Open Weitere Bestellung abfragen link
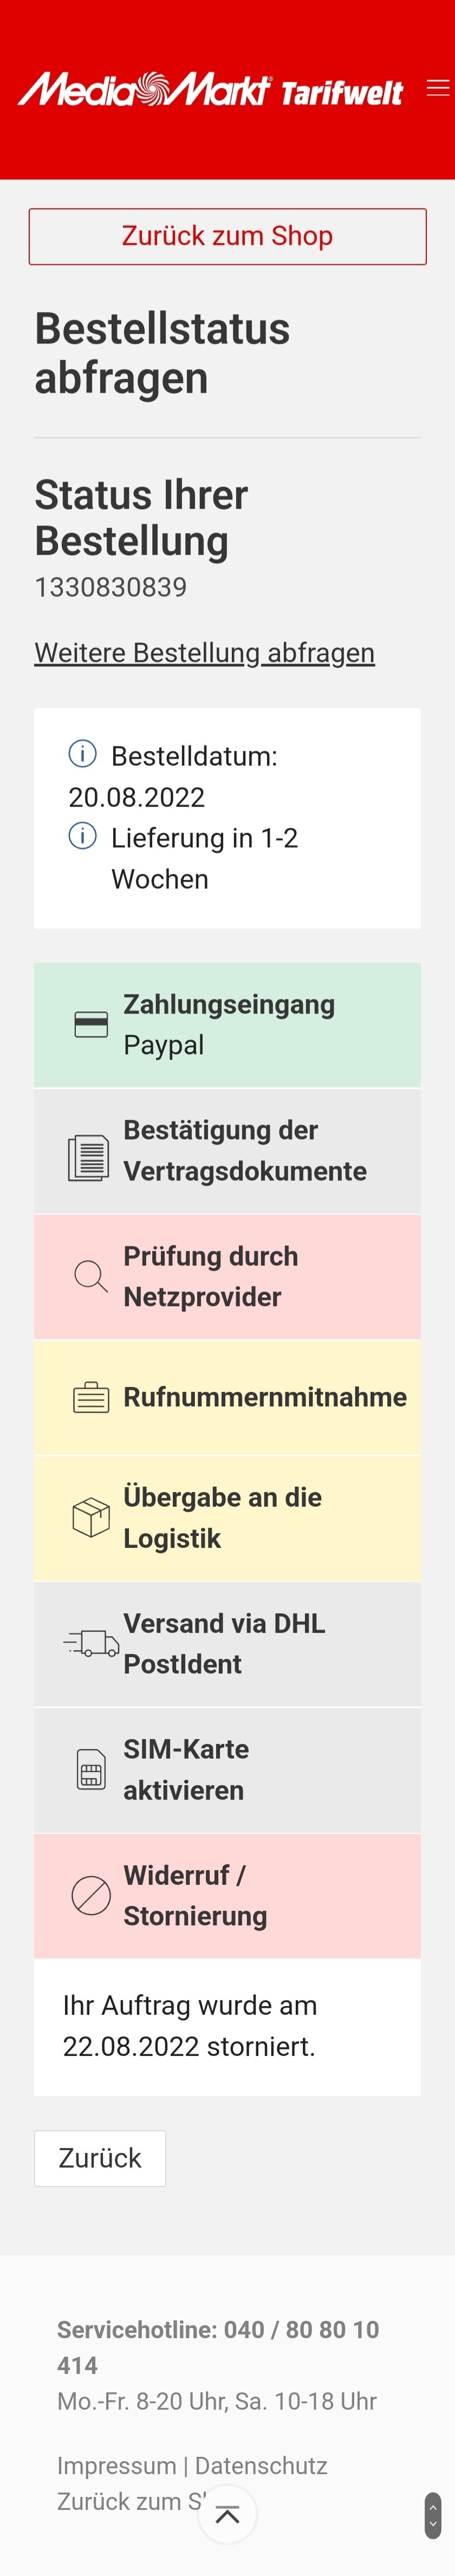 (x=204, y=652)
